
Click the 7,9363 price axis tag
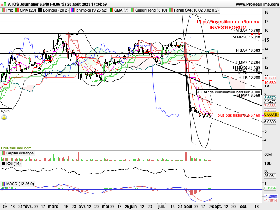pos(270,106)
